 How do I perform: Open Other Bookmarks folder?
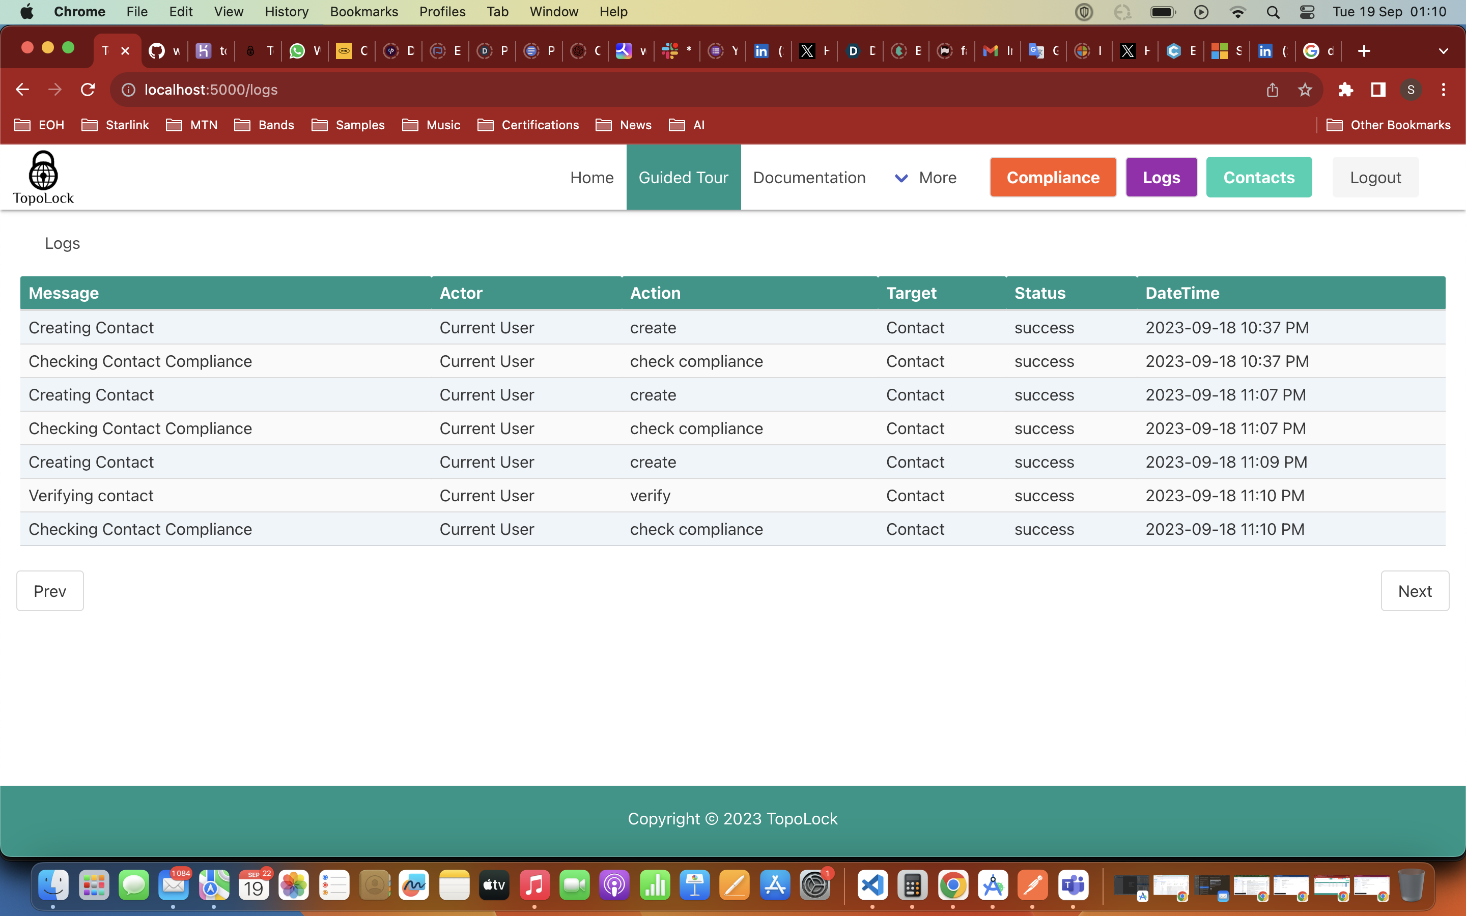(x=1389, y=125)
